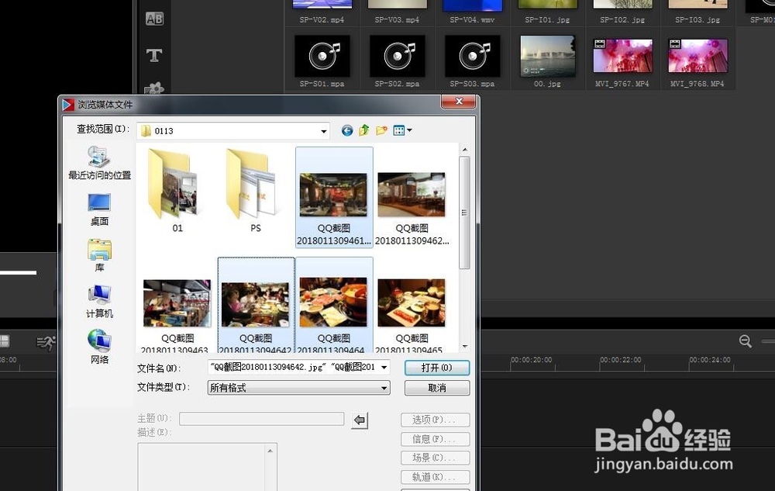Screen dimensions: 775x491
Task: Select SP-I03.jpg in the library
Action: 698,12
